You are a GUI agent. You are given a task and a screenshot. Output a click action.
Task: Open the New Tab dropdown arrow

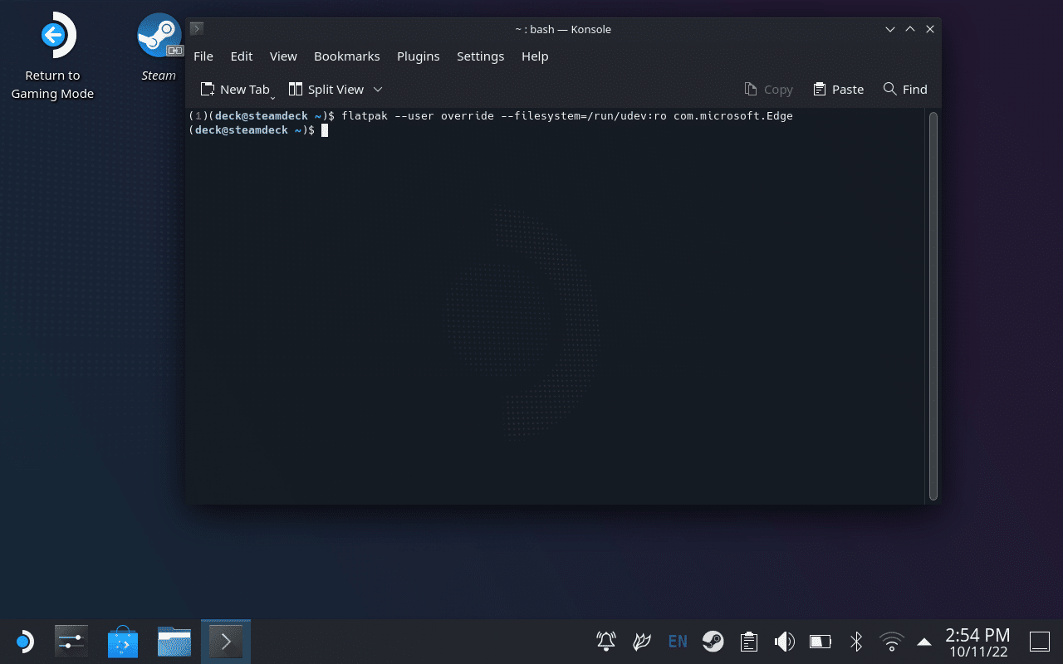coord(272,96)
